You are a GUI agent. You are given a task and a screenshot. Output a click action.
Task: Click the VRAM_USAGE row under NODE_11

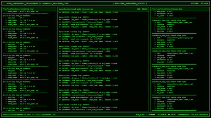[x=20, y=33]
